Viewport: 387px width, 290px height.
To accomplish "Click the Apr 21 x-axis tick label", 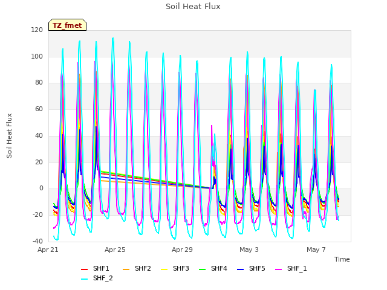I will click(x=48, y=250).
